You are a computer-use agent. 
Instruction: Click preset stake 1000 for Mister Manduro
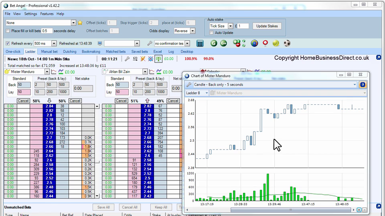coord(63,92)
